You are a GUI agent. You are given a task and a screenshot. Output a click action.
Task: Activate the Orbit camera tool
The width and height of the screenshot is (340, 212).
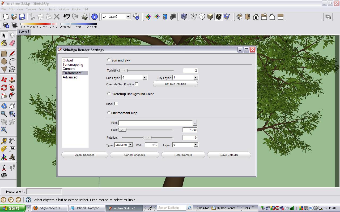click(4, 106)
